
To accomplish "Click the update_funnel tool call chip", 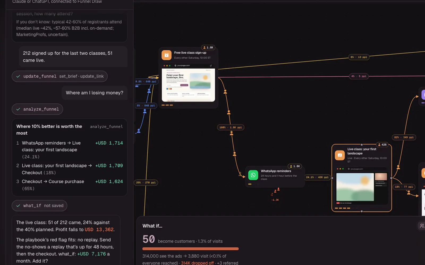I will (x=60, y=76).
